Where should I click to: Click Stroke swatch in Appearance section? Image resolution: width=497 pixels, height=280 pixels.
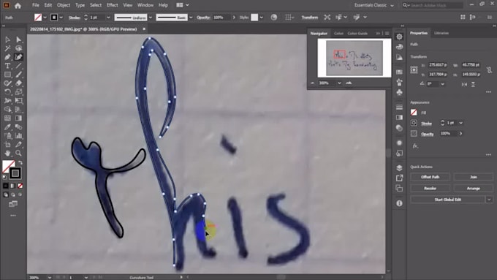[414, 123]
